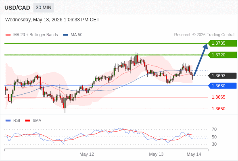Click the blue MA 50 legend swatch
Viewport: 238px width, 161px height.
tap(65, 35)
